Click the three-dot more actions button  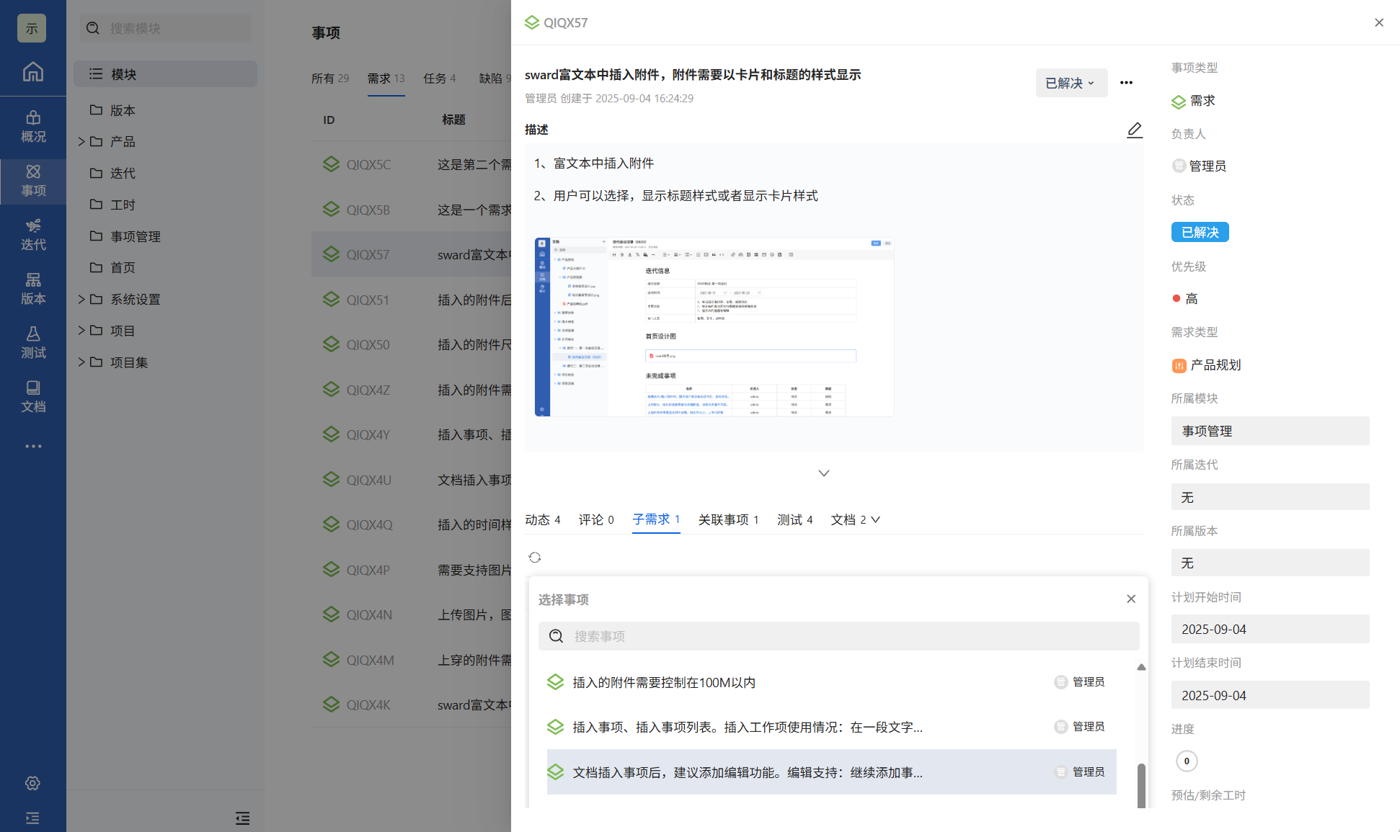point(1126,83)
